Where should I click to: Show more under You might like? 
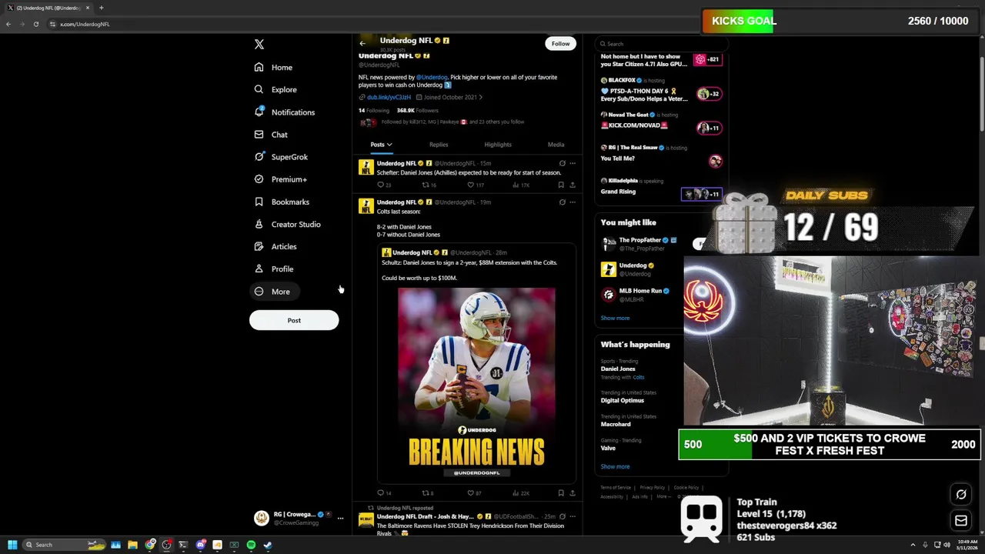[x=615, y=318]
